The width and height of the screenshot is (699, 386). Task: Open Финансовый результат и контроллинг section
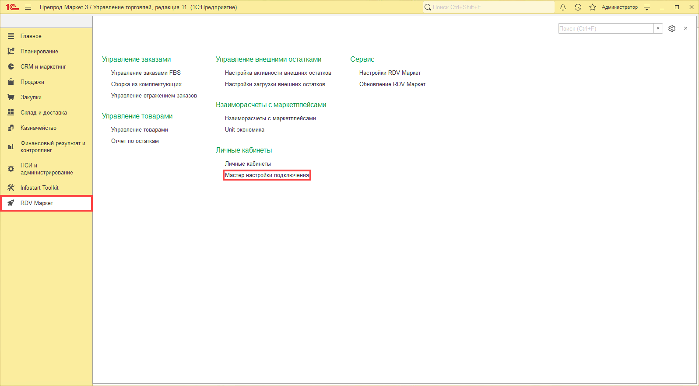pyautogui.click(x=46, y=146)
